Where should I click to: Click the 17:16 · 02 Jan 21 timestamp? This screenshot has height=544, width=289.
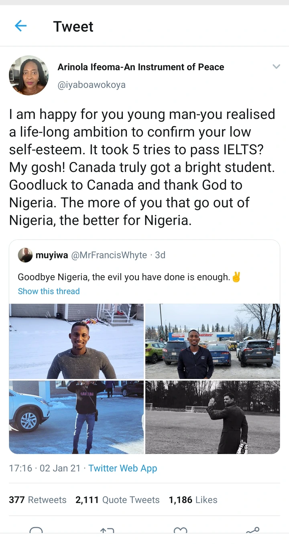45,468
